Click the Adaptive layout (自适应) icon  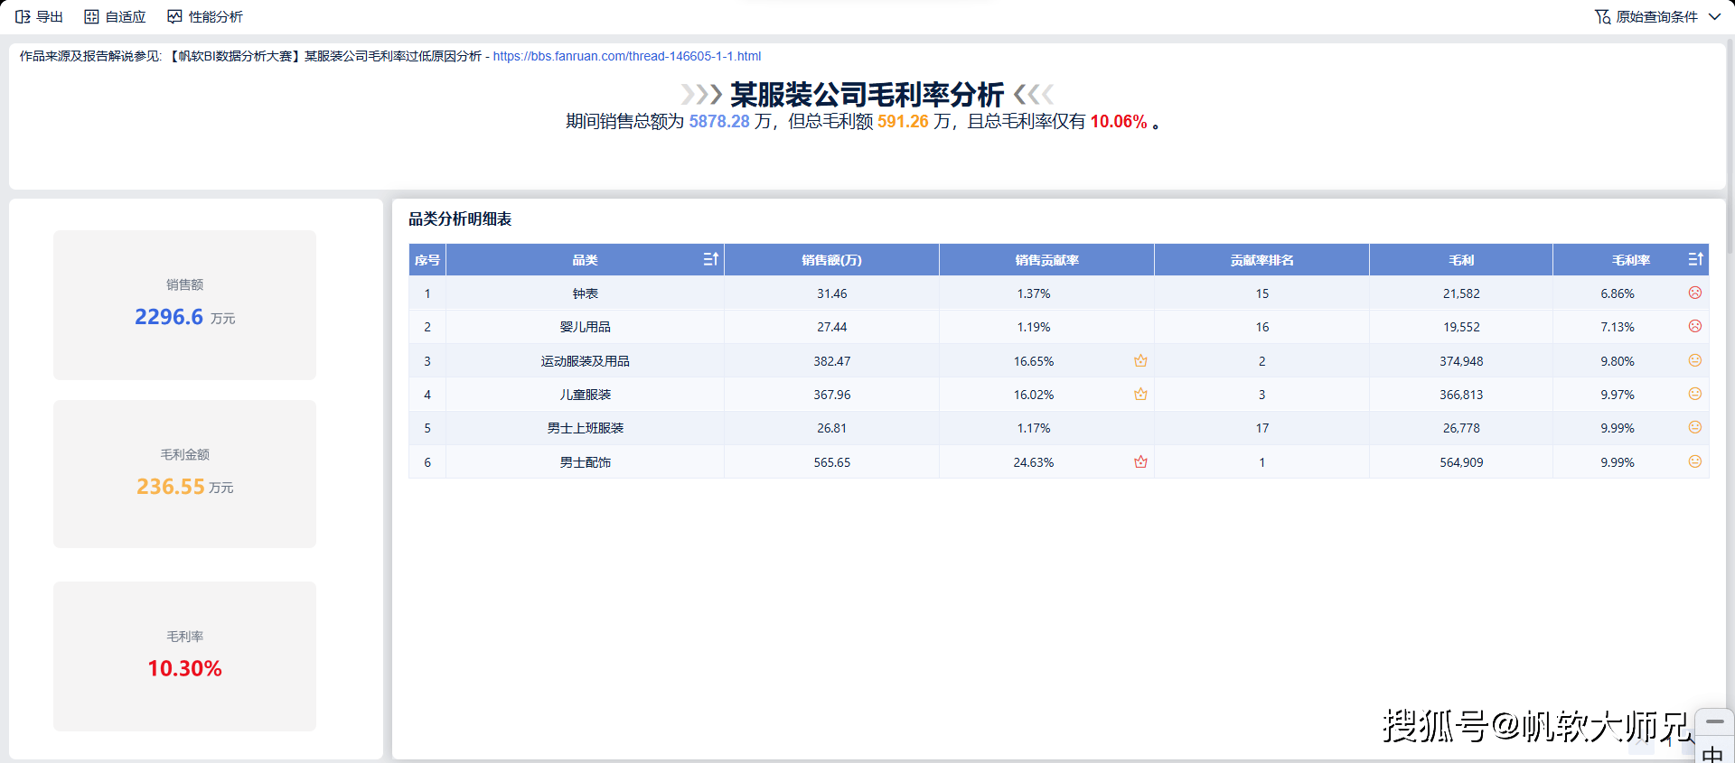(x=91, y=16)
